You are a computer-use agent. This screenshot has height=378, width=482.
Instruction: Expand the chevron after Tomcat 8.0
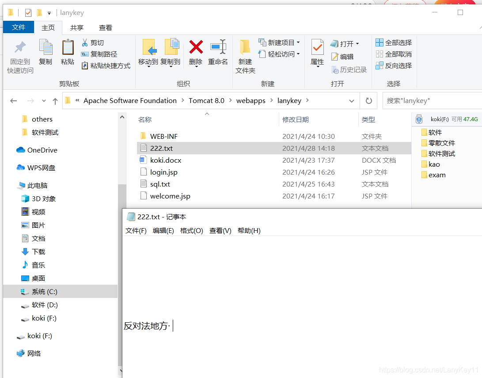[230, 100]
